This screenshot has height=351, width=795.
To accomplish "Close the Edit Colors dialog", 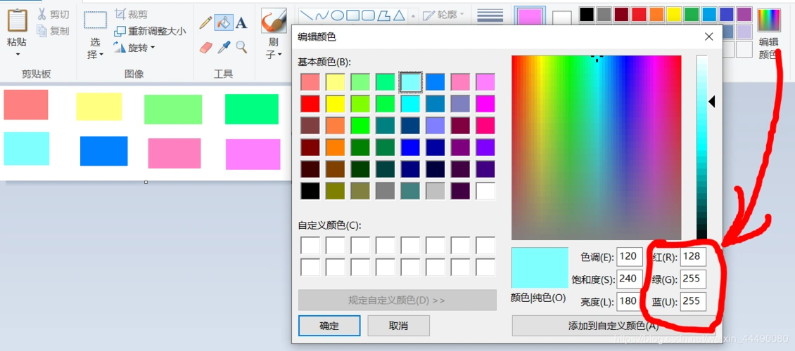I will (708, 37).
